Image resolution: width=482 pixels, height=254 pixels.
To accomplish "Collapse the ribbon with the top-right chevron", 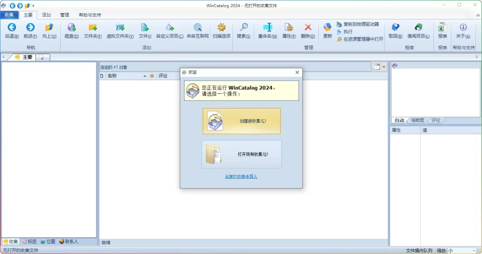I will coord(478,15).
